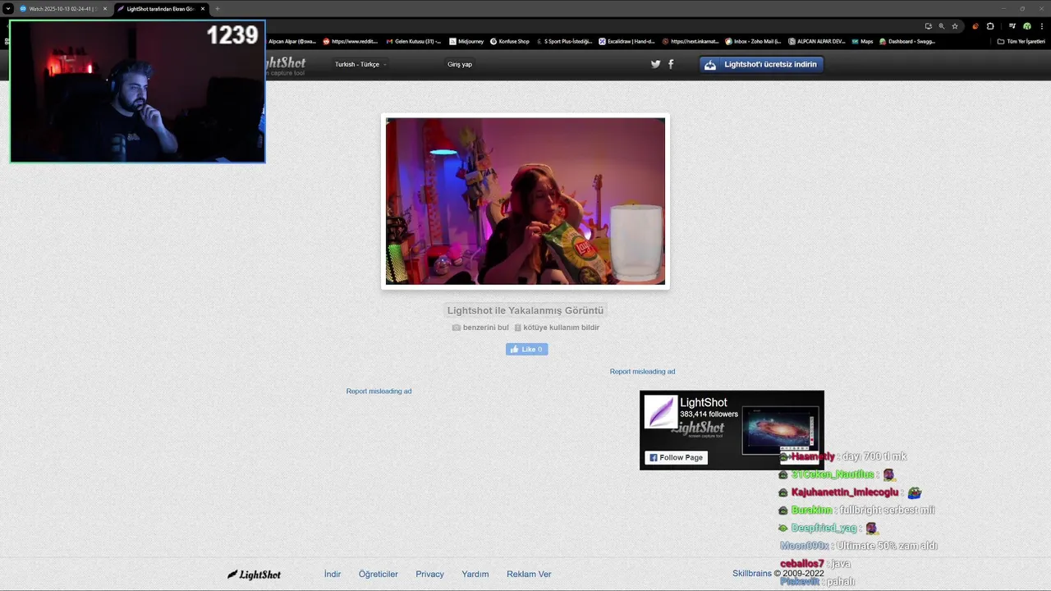1051x591 pixels.
Task: Open the Gelen Kutusu (31) Gmail bookmark
Action: click(414, 41)
